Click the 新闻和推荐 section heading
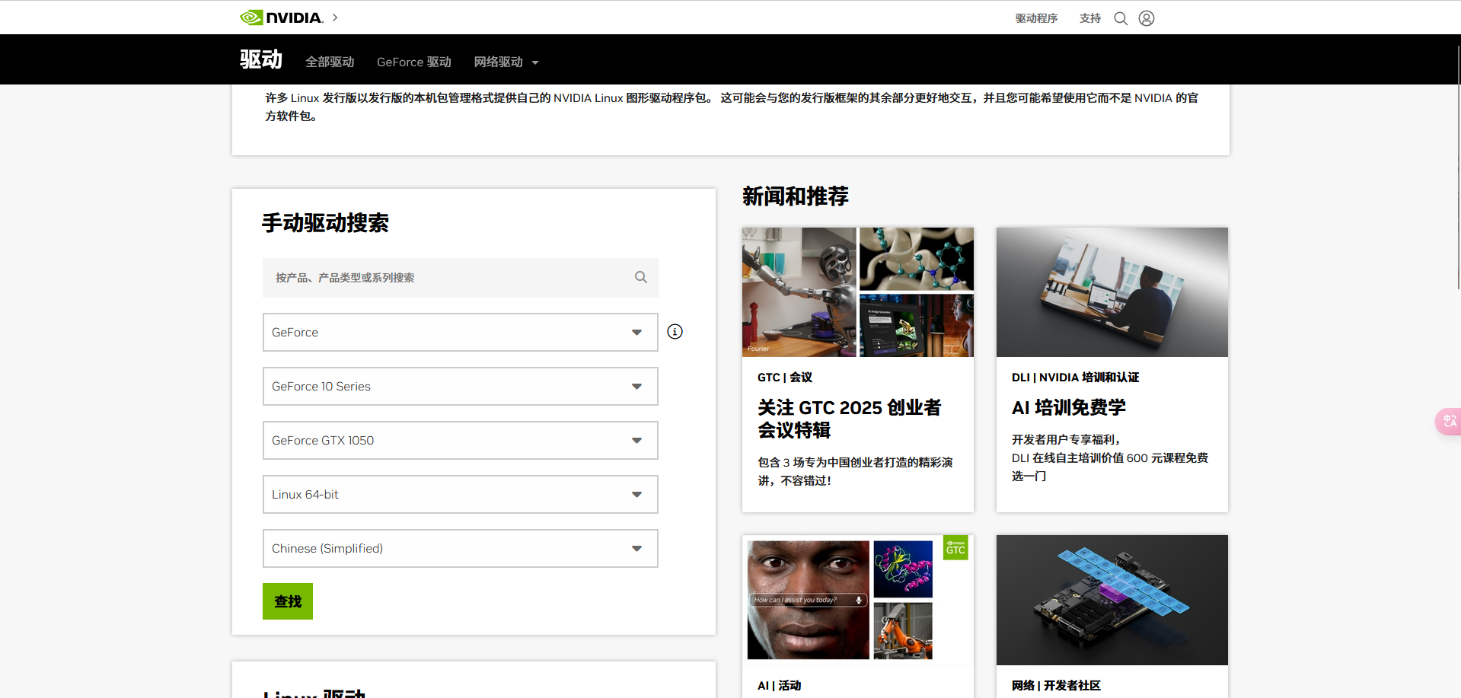 click(796, 196)
